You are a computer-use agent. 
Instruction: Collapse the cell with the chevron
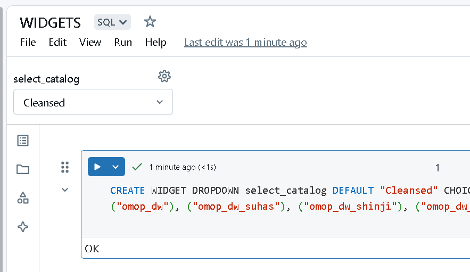tap(65, 190)
